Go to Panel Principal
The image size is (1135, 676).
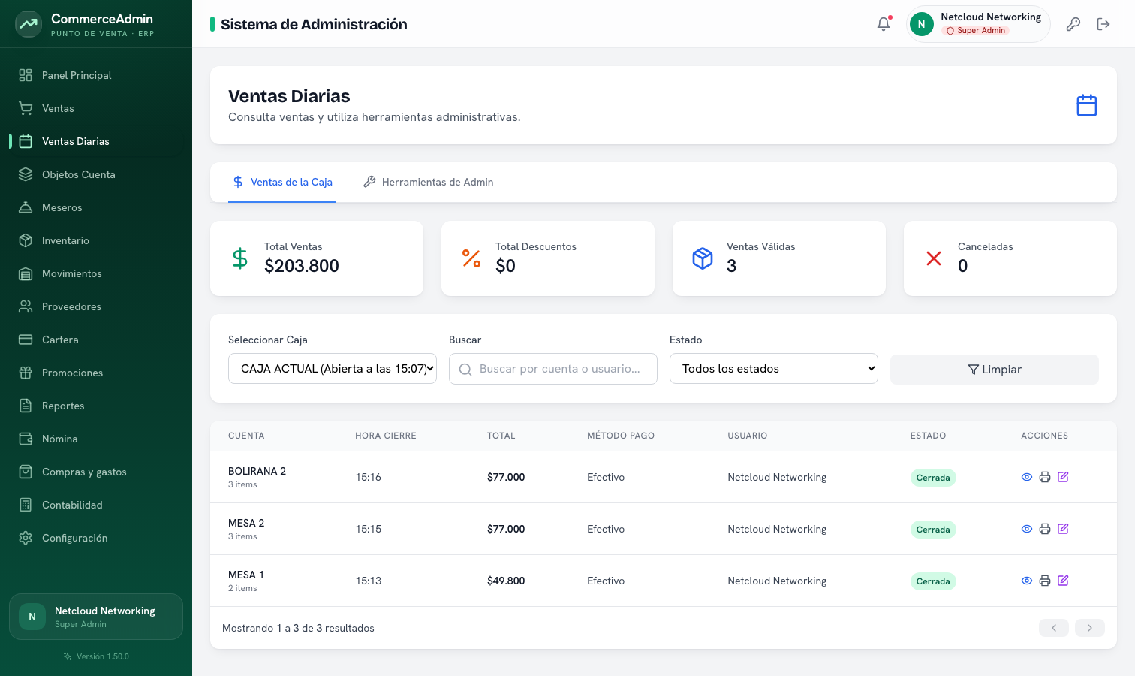click(x=96, y=75)
